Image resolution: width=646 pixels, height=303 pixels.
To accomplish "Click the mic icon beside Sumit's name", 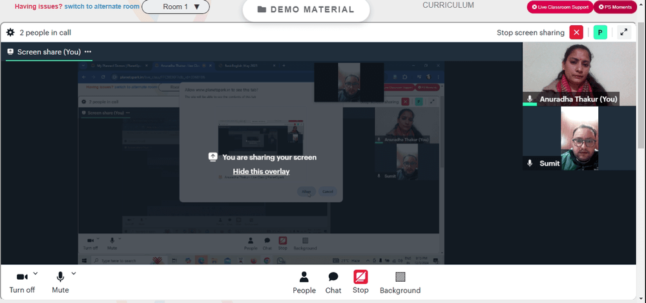I will coord(530,163).
